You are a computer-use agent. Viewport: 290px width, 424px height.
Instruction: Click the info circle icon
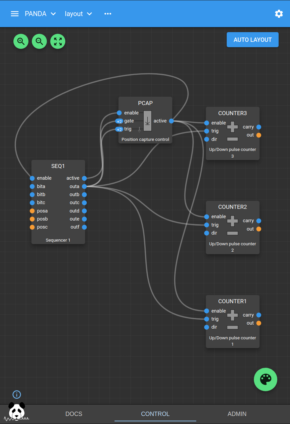pyautogui.click(x=17, y=395)
